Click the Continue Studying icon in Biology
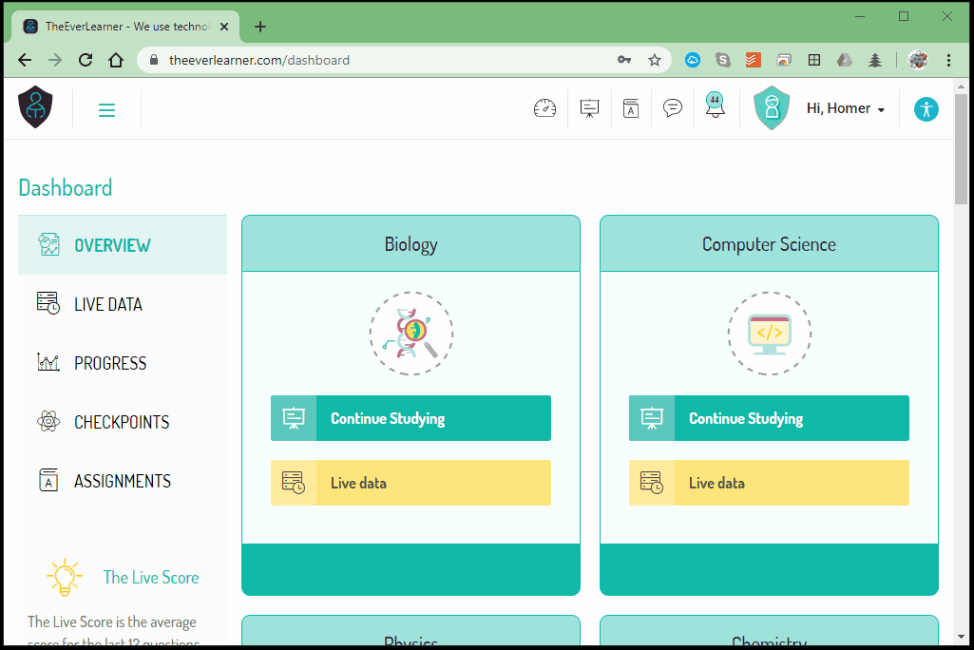The image size is (974, 650). point(294,418)
